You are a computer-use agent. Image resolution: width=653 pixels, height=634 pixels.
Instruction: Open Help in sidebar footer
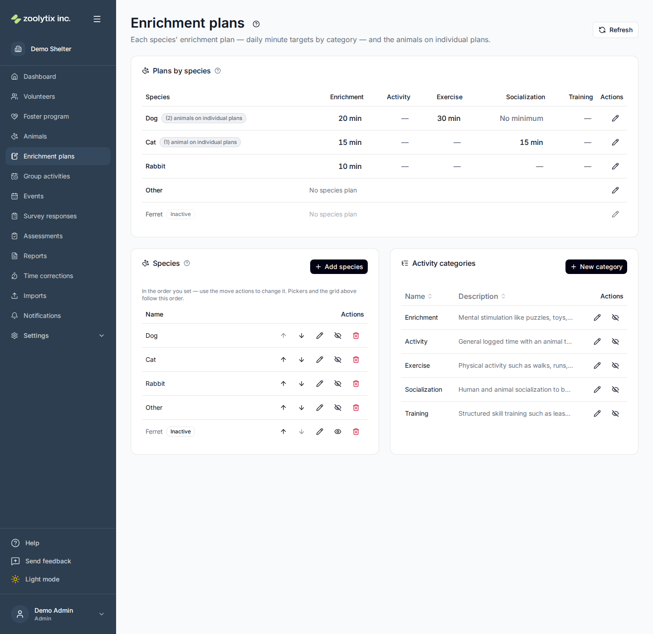[x=25, y=543]
